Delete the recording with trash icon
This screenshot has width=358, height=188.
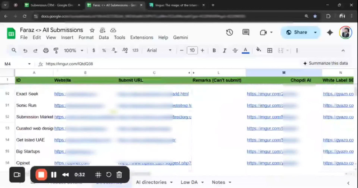point(119,175)
